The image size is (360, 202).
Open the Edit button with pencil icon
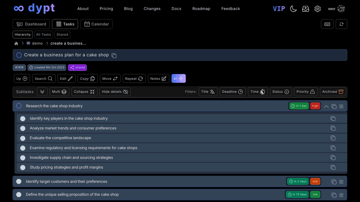coord(66,78)
